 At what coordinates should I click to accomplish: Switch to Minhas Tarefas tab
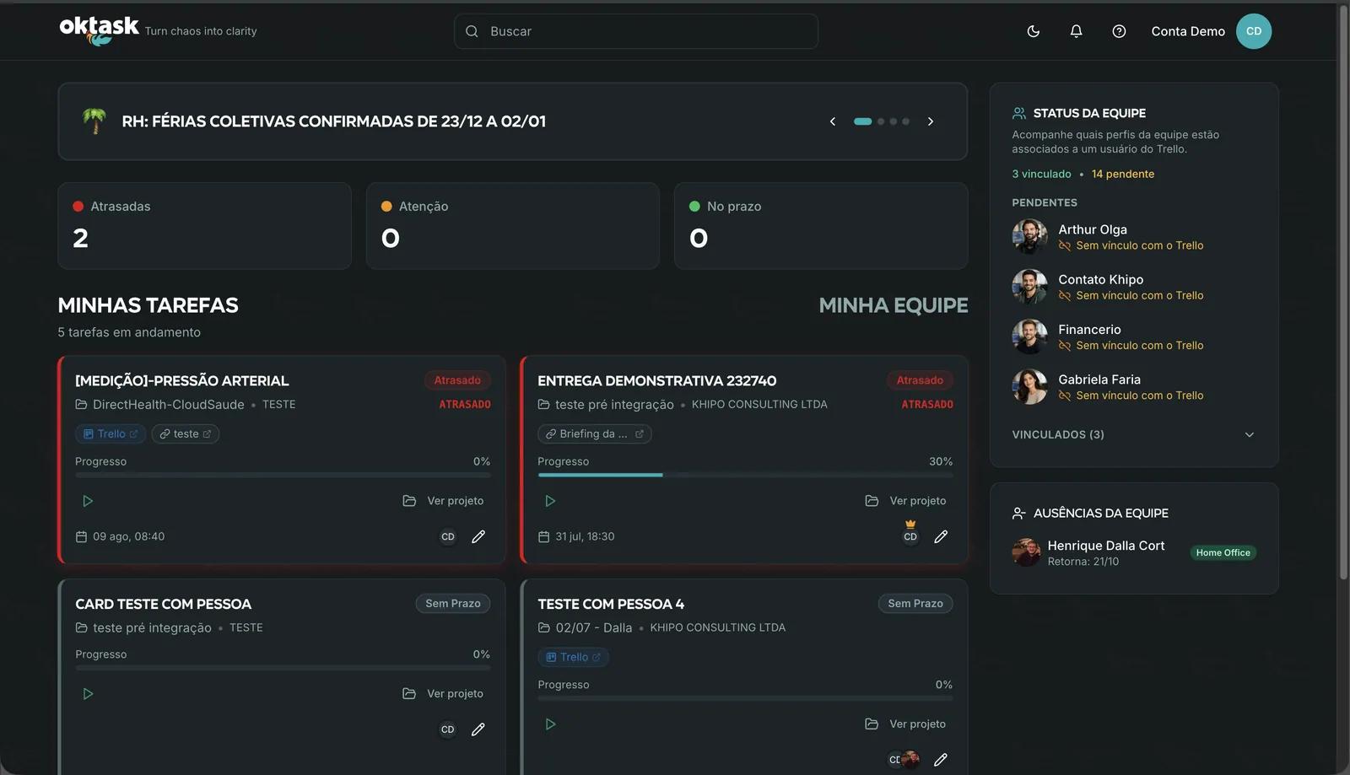[148, 305]
